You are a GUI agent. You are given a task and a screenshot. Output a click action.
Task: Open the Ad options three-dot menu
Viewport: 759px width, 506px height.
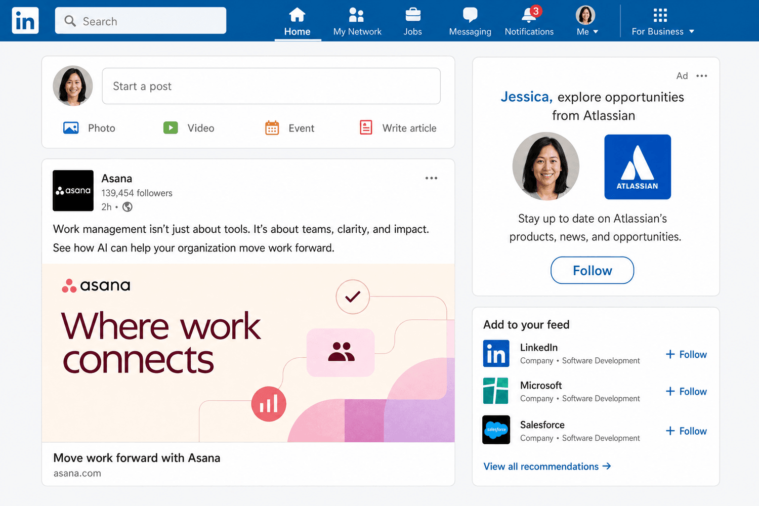coord(701,76)
